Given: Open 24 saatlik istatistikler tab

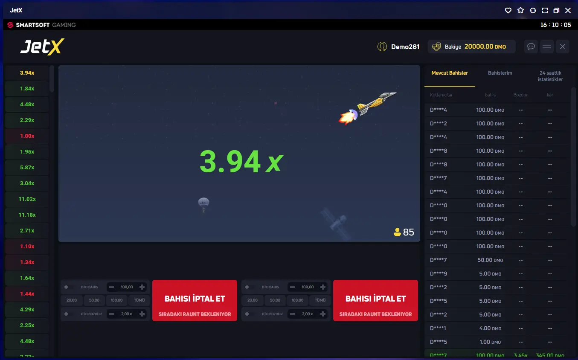Looking at the screenshot, I should coord(550,76).
